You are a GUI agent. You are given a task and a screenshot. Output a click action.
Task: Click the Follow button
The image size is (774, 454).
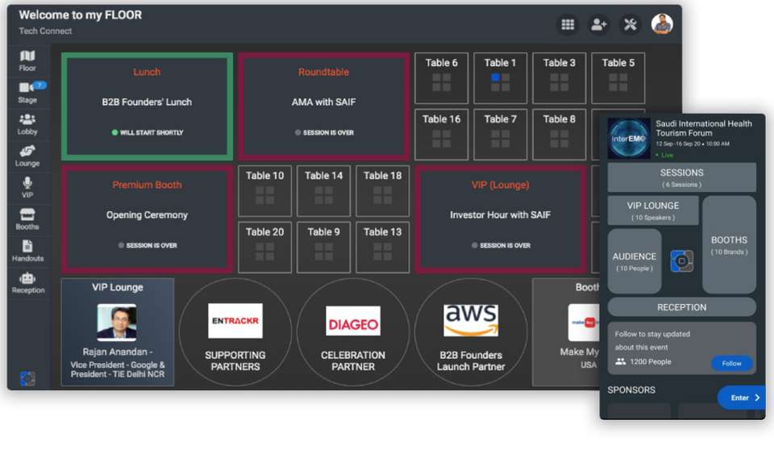pyautogui.click(x=731, y=363)
